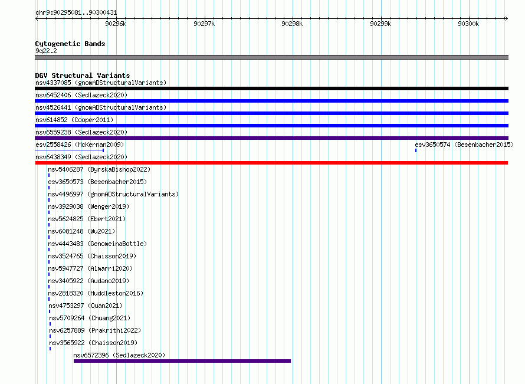Click the purple nsv6572396 variant bar

point(182,361)
